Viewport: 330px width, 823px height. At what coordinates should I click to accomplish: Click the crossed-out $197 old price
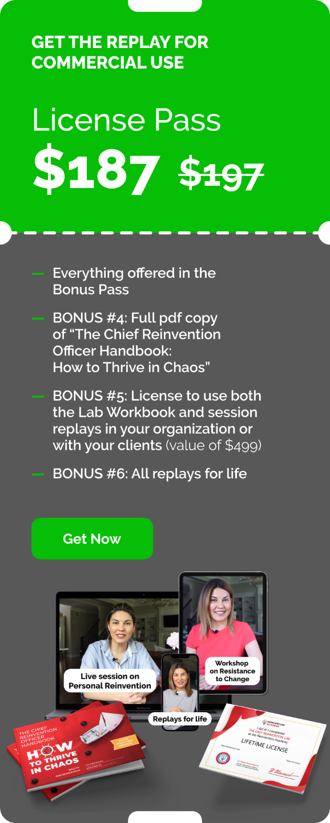click(222, 174)
